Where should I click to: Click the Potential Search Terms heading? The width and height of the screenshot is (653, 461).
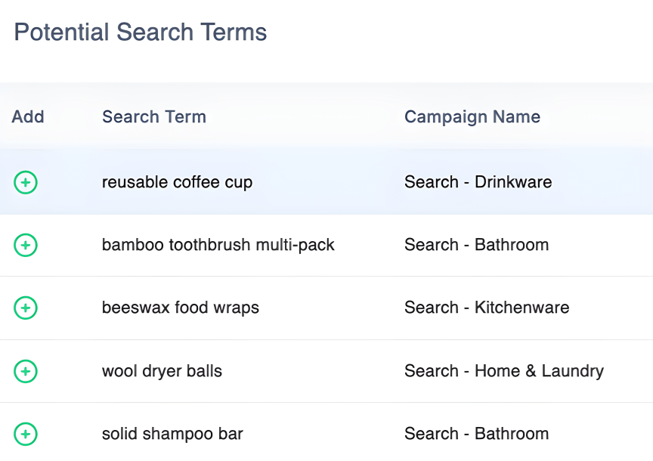(x=141, y=32)
